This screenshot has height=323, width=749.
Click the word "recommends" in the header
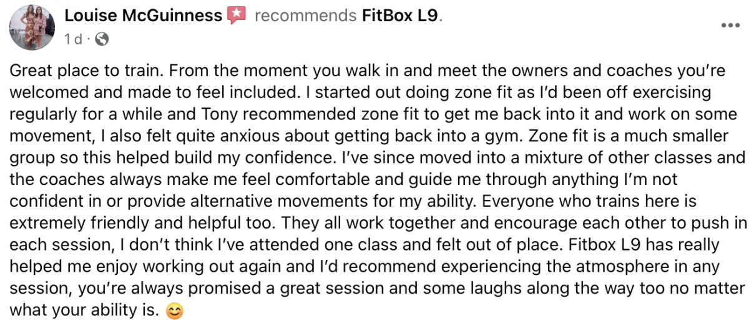point(306,16)
